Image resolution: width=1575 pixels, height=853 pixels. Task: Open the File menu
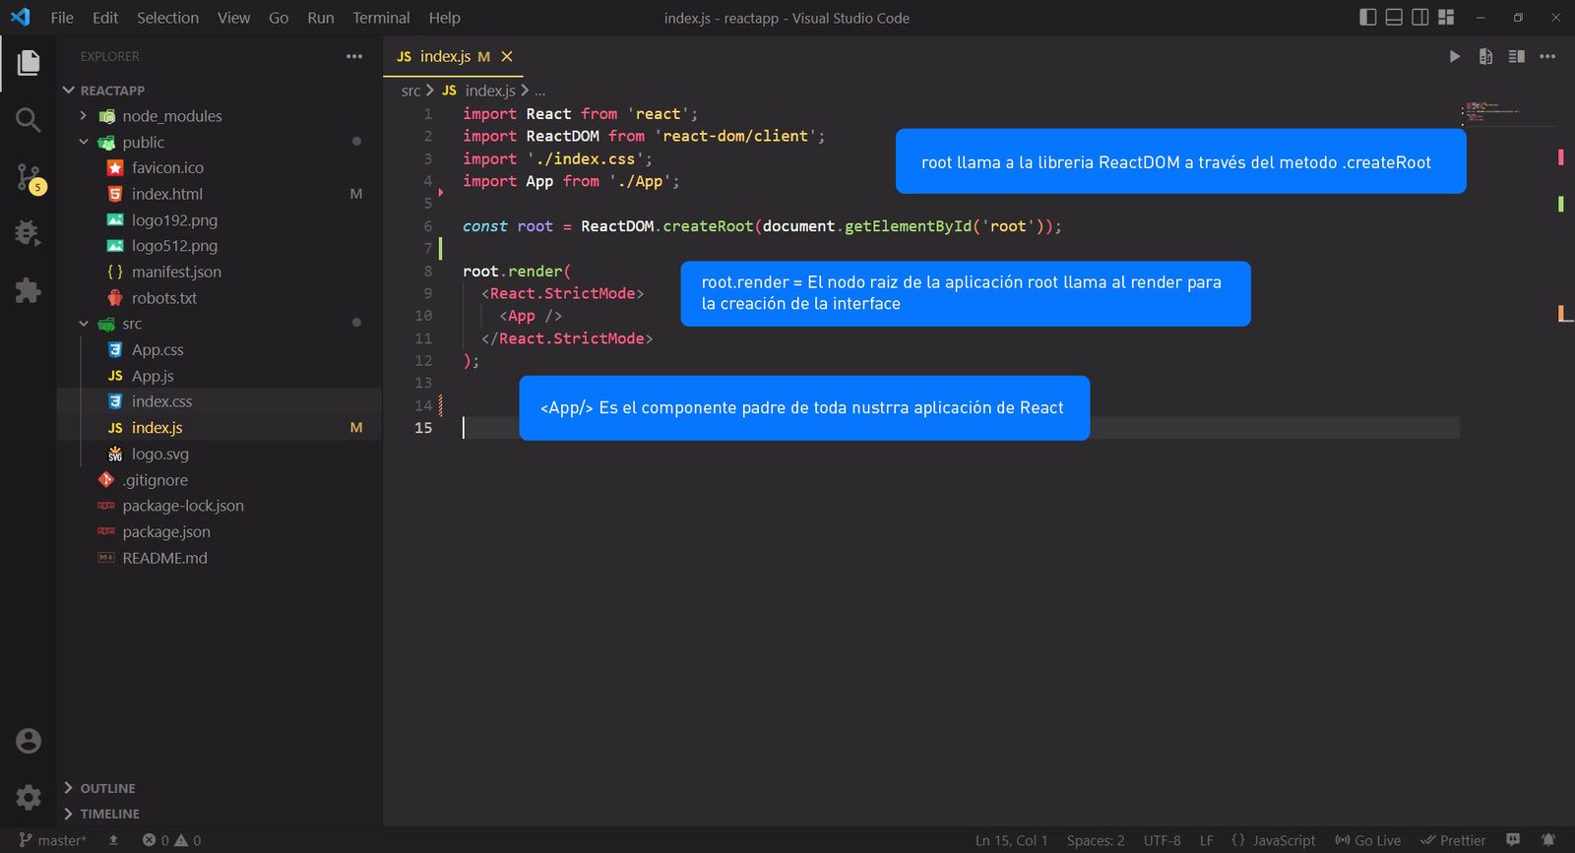(x=62, y=18)
